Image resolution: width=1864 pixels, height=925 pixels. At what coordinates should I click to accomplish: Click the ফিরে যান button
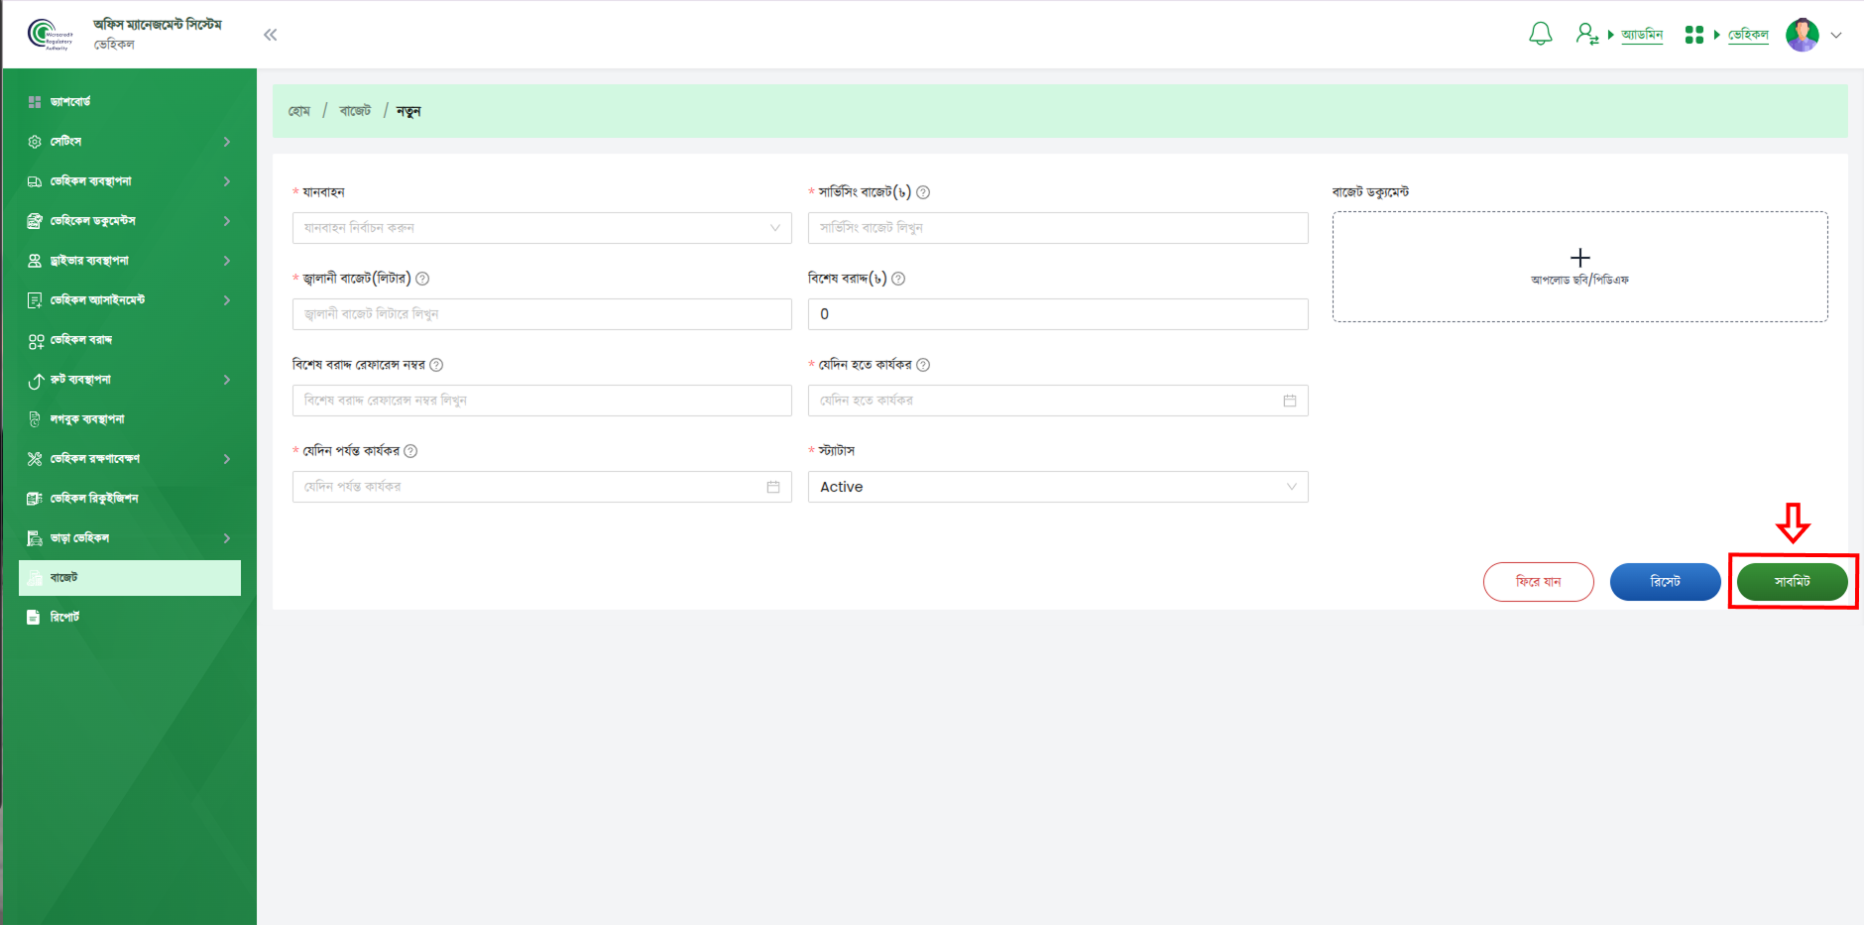[x=1538, y=582]
